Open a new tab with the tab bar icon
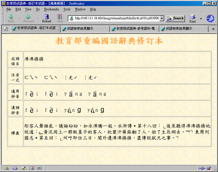Screen dimensions: 218x172 point(6,29)
